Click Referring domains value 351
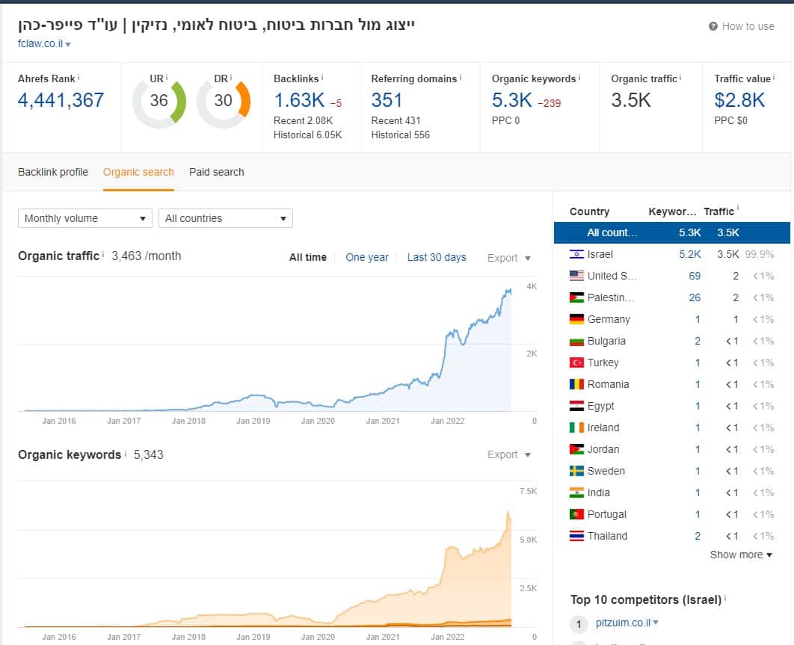Viewport: 794px width, 645px height. [387, 100]
